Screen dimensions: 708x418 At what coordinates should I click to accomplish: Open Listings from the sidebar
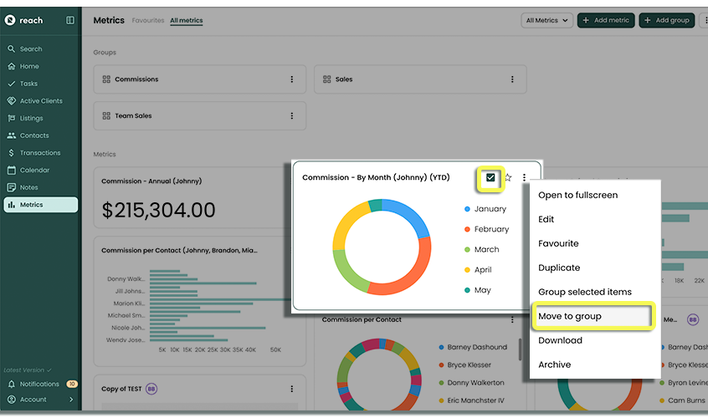(x=31, y=119)
